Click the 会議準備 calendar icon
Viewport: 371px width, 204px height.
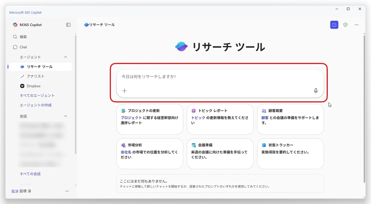tap(193, 145)
